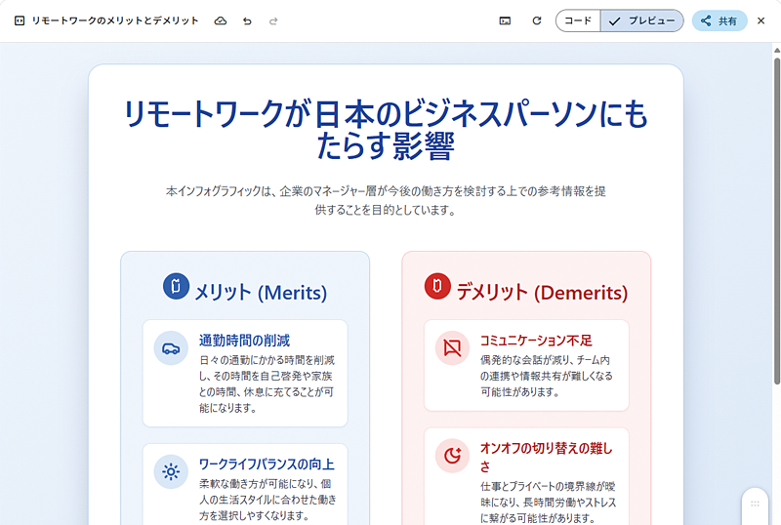The image size is (781, 525).
Task: Click the オンオフの切り替えの難しさ heading
Action: pos(547,457)
